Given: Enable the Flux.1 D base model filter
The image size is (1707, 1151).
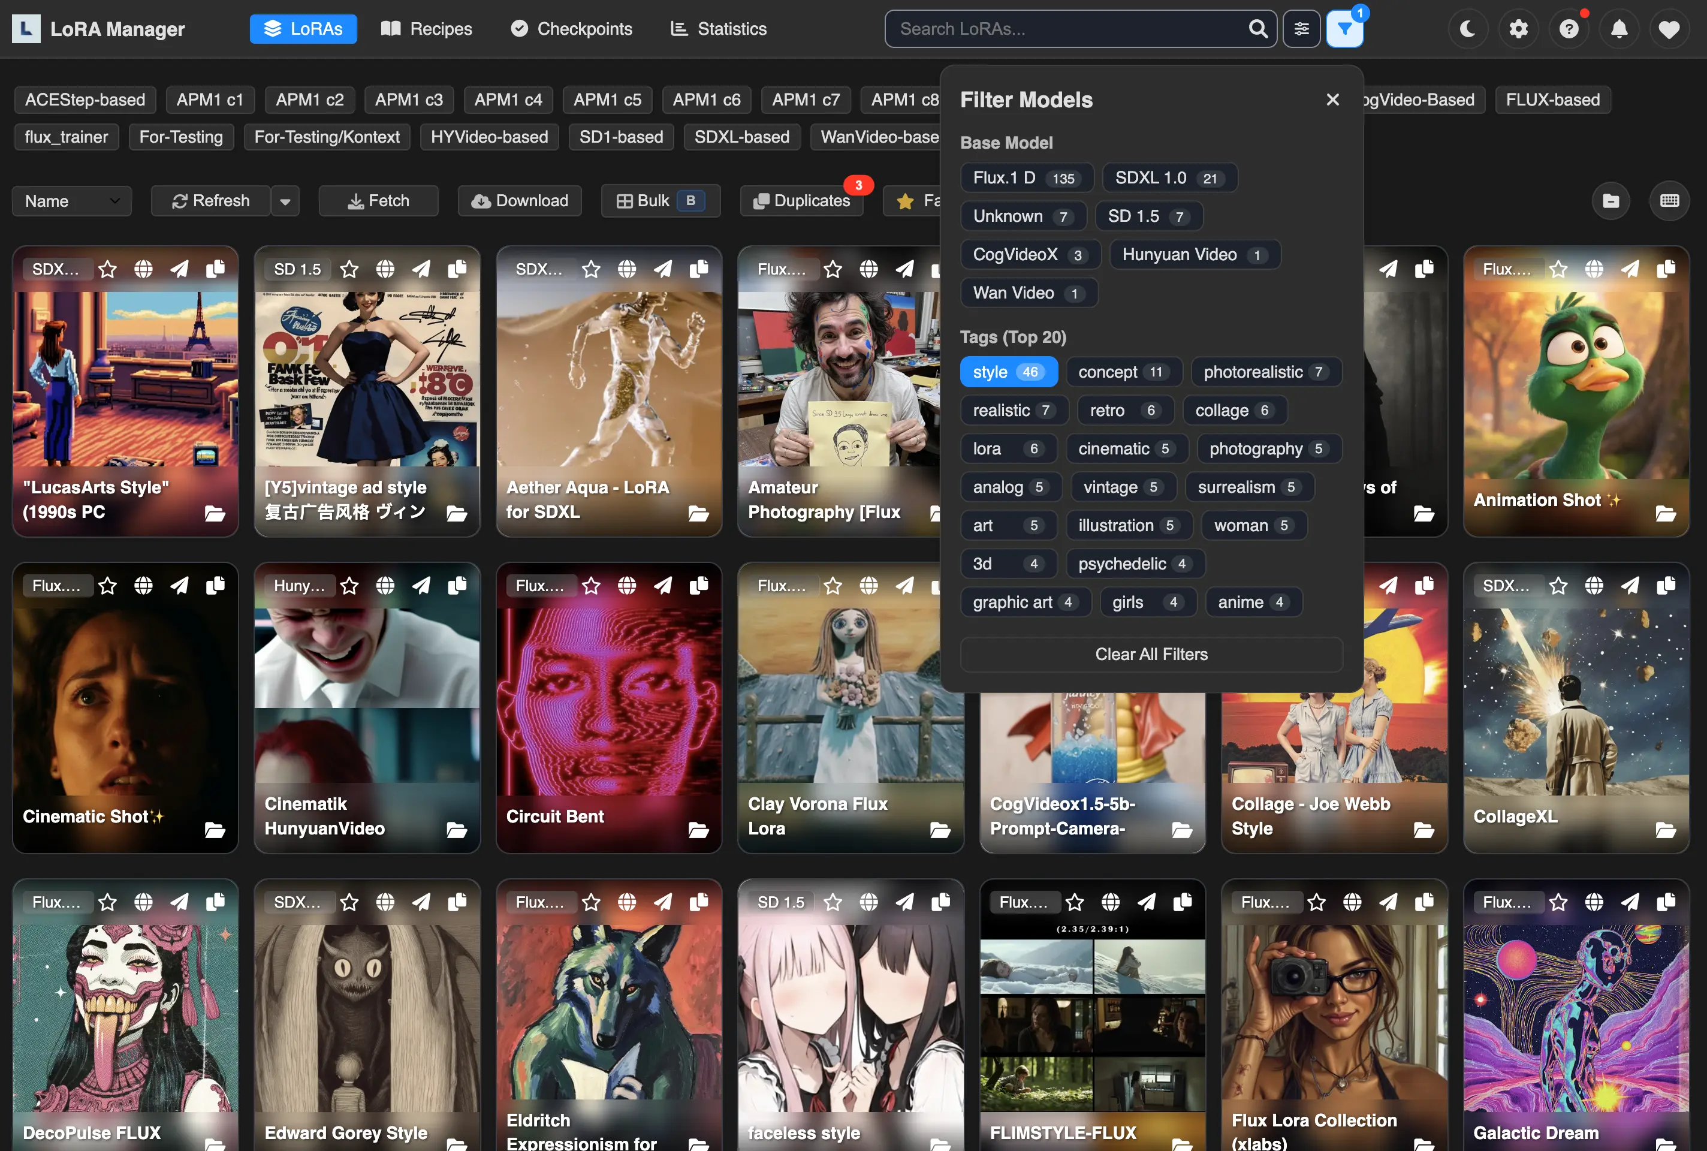Looking at the screenshot, I should click(1026, 179).
